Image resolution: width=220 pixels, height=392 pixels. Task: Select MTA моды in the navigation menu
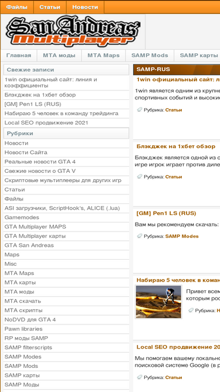59,55
